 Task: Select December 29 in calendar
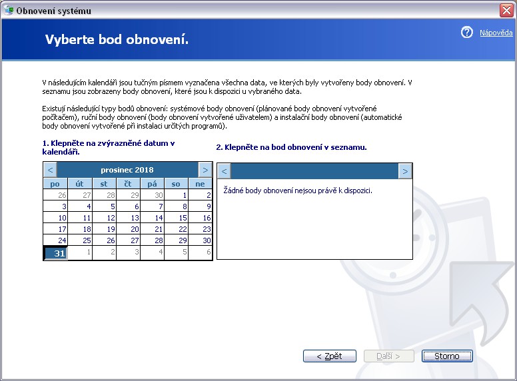pyautogui.click(x=177, y=240)
